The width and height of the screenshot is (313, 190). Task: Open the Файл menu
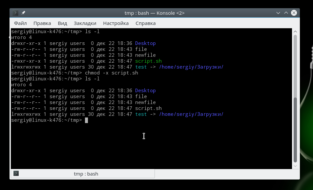click(x=20, y=23)
